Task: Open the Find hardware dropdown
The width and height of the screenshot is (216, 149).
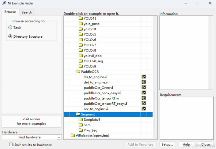Action: click(x=59, y=137)
